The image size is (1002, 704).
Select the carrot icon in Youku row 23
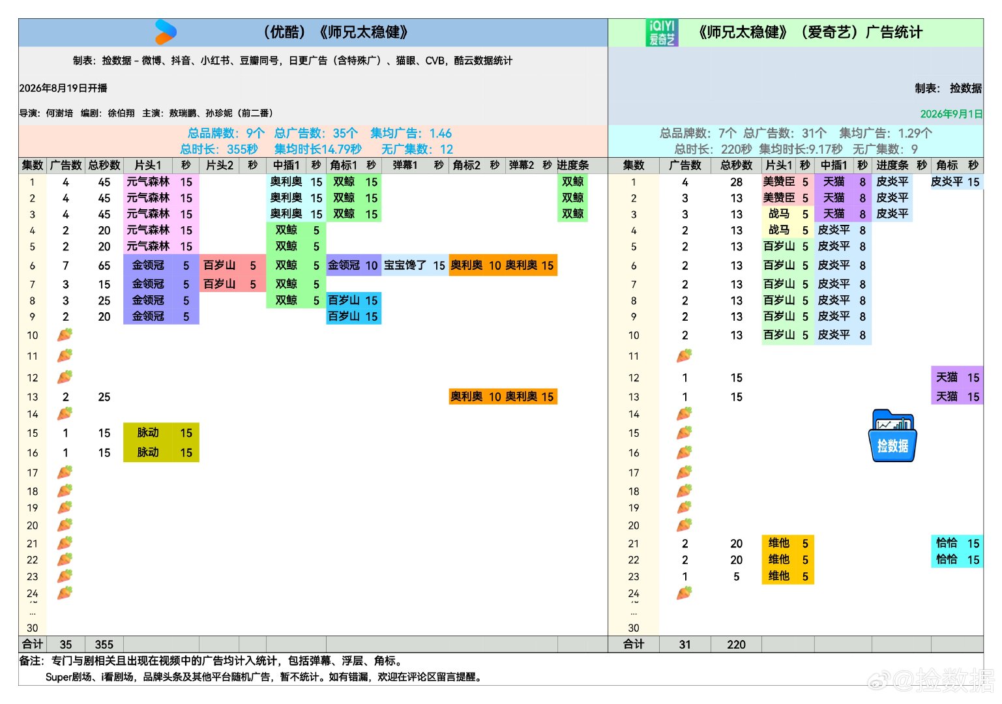65,576
